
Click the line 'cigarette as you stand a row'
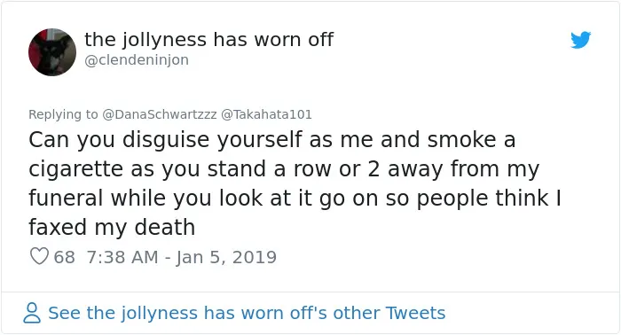[x=284, y=169]
